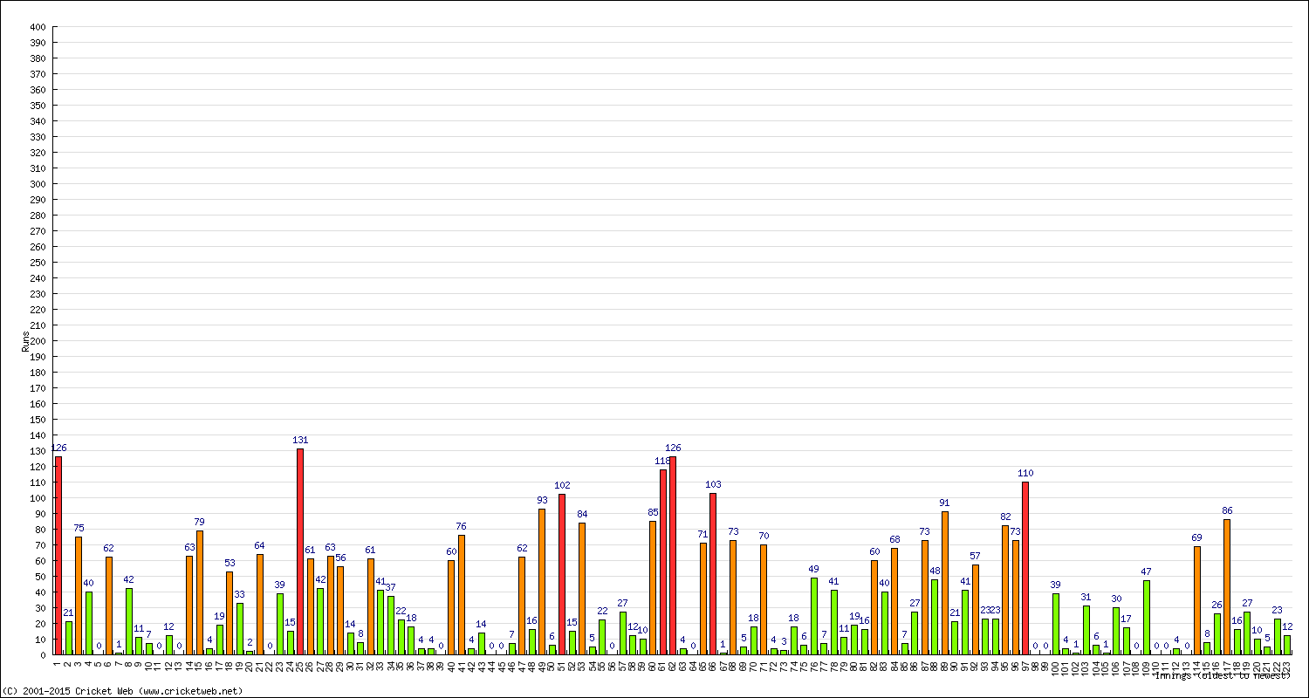The image size is (1309, 698).
Task: Click the 86 value label
Action: point(1227,511)
